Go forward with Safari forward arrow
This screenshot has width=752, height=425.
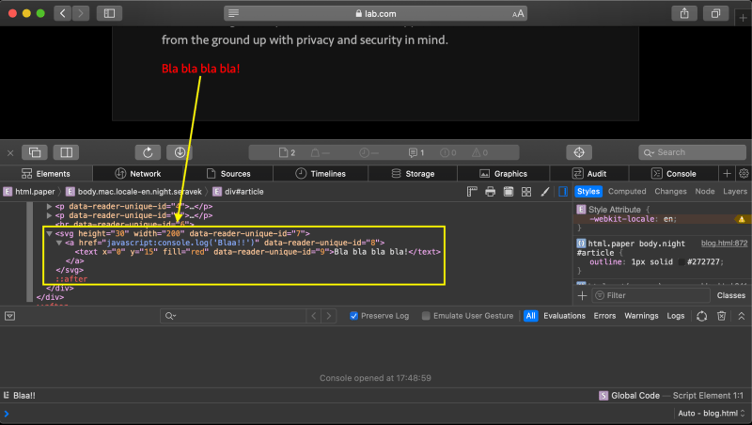coord(81,13)
